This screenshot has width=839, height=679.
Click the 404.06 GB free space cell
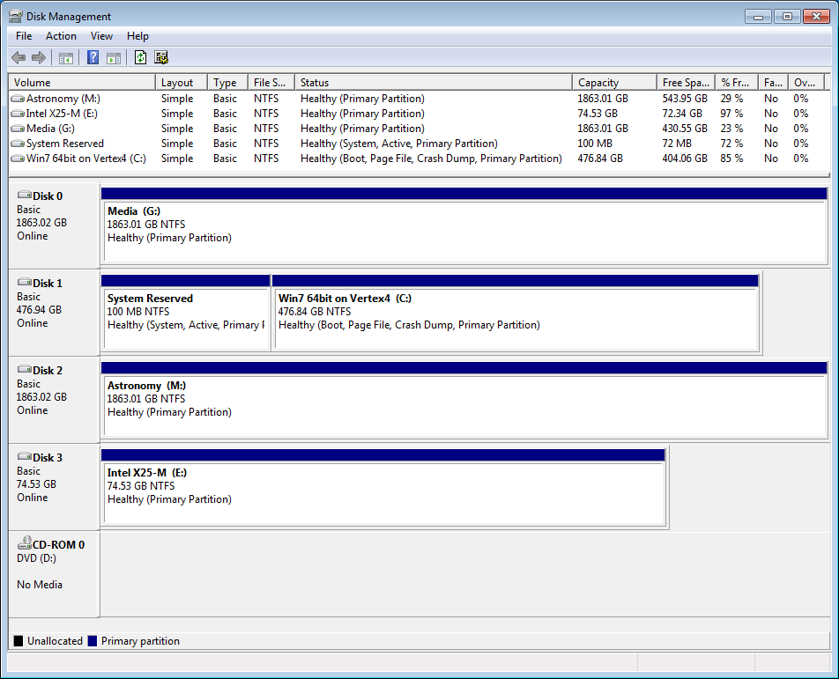pyautogui.click(x=685, y=159)
